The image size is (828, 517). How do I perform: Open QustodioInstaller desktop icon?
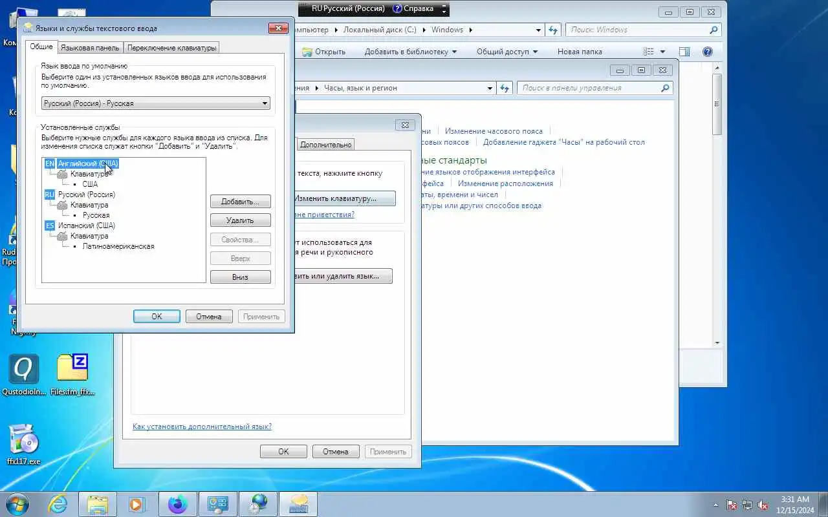click(24, 375)
